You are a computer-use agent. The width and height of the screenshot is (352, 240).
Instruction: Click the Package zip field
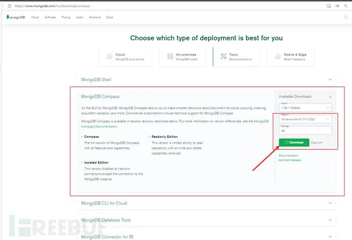305,130
